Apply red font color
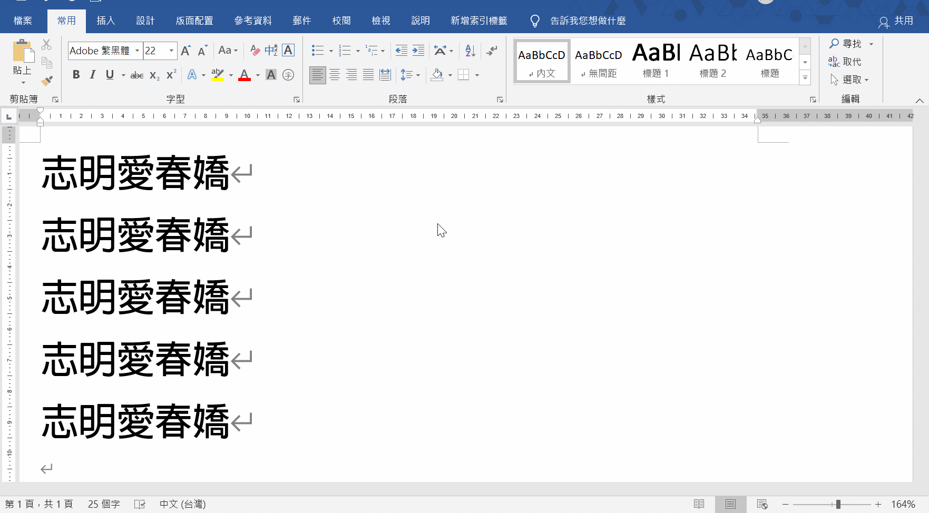Screen dimensions: 929x513 (245, 75)
